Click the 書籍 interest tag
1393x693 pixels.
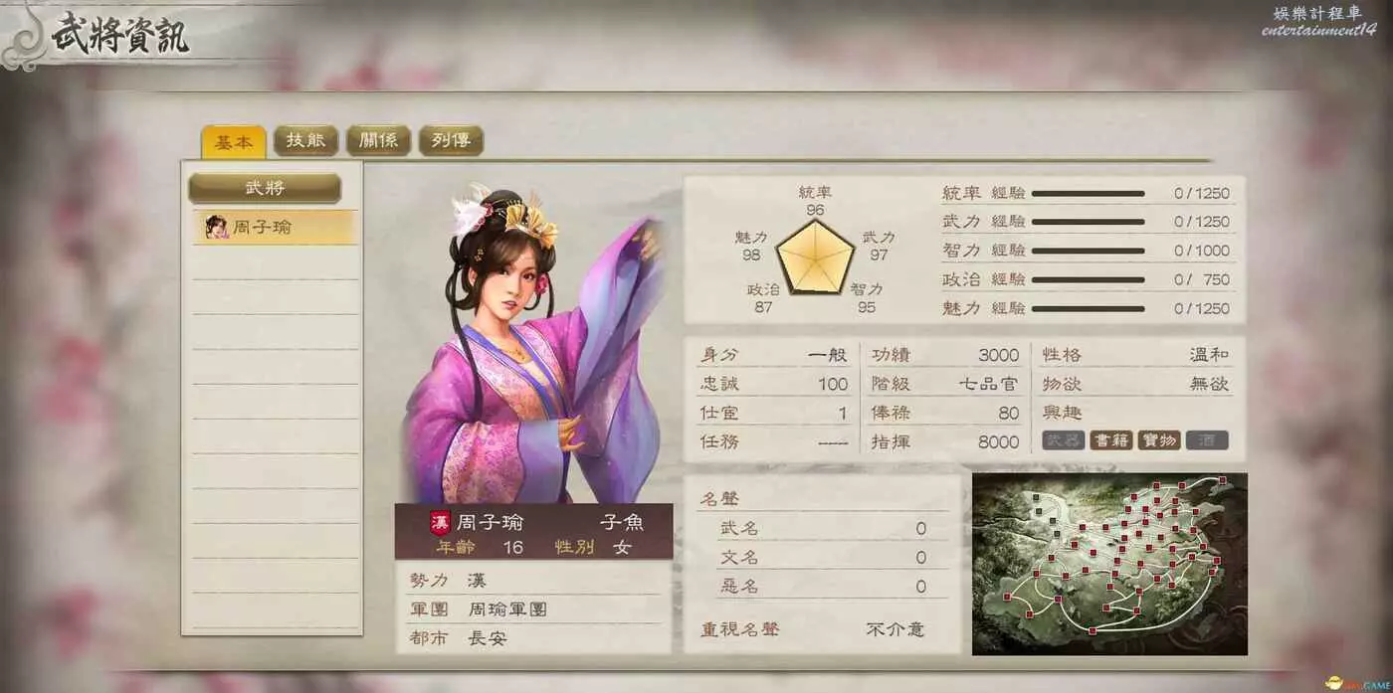pos(1110,440)
